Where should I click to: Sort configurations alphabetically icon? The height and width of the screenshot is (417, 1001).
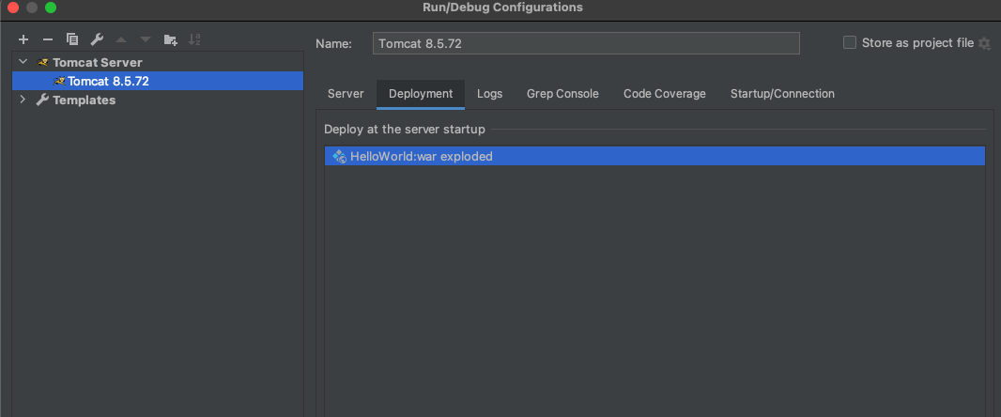(x=194, y=39)
